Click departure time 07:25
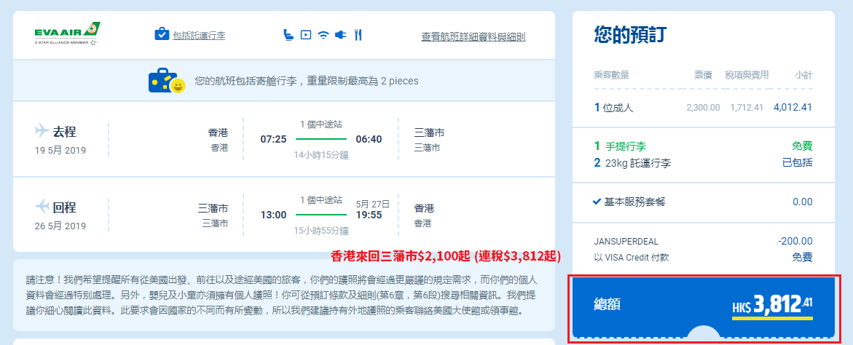This screenshot has height=345, width=853. [x=273, y=140]
